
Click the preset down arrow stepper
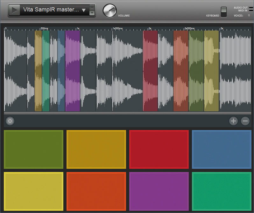click(x=92, y=13)
